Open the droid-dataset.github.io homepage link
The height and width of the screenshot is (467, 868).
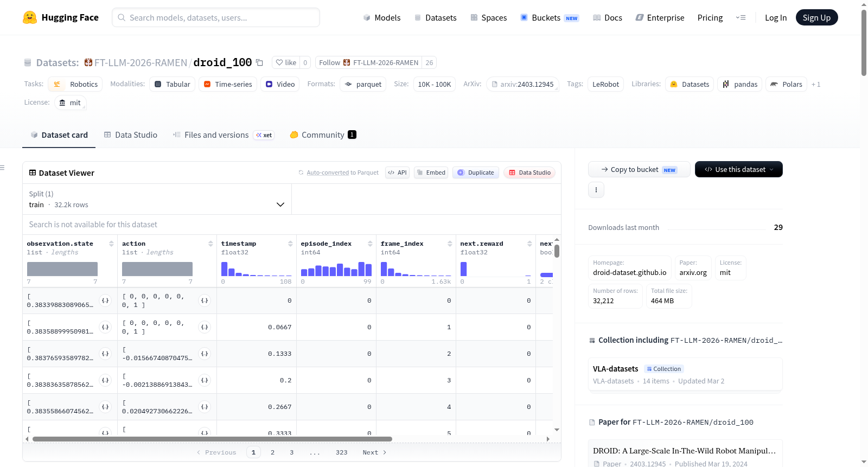629,272
